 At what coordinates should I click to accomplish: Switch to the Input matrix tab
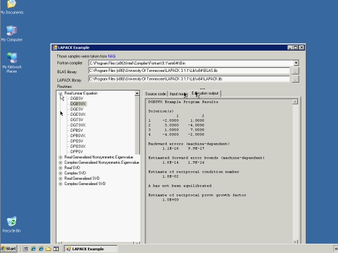(179, 94)
